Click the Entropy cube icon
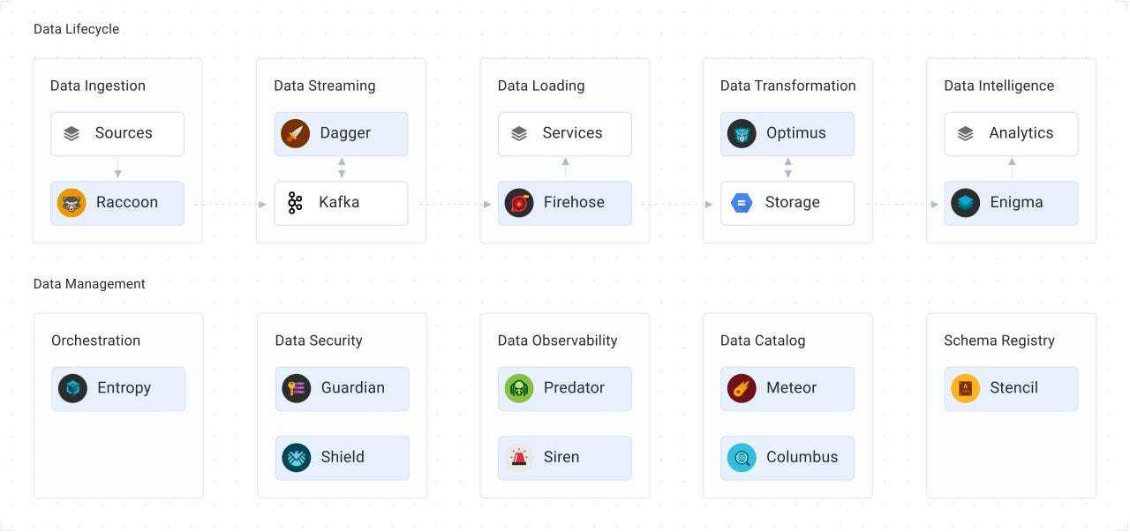This screenshot has width=1130, height=532. pyautogui.click(x=72, y=388)
